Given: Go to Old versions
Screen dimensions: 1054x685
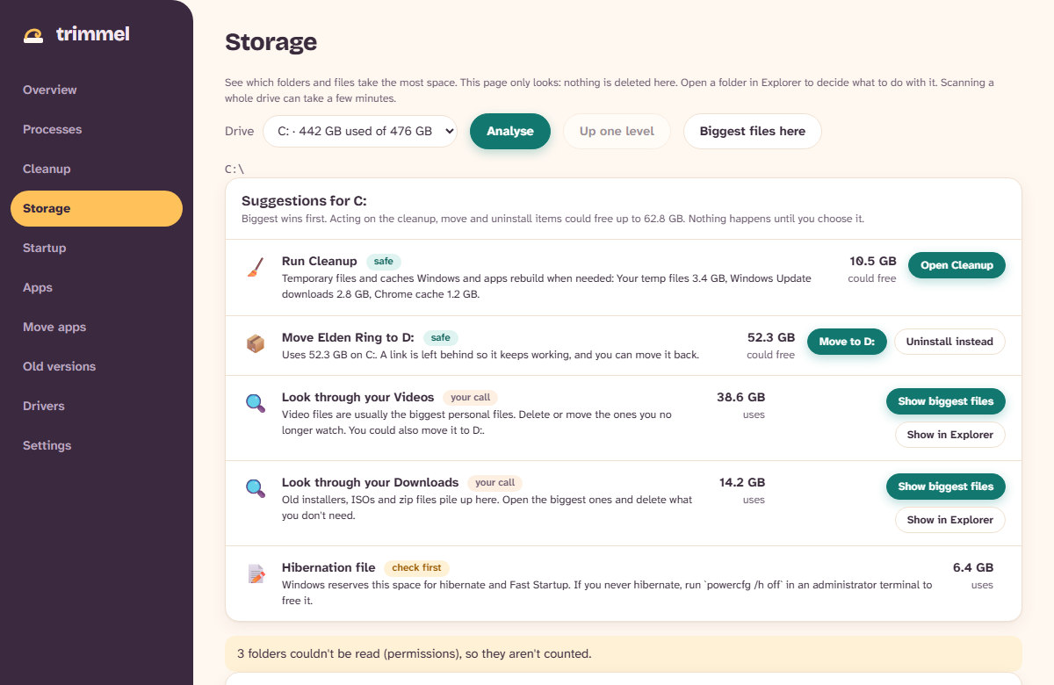Looking at the screenshot, I should pyautogui.click(x=97, y=366).
